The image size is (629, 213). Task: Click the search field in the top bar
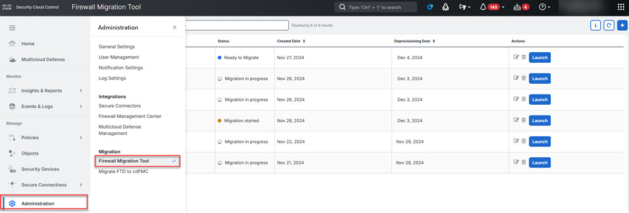[x=376, y=7]
